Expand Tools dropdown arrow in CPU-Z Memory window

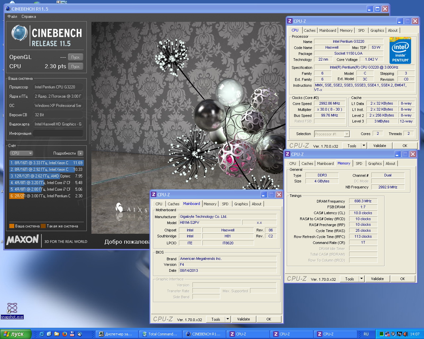(361, 279)
